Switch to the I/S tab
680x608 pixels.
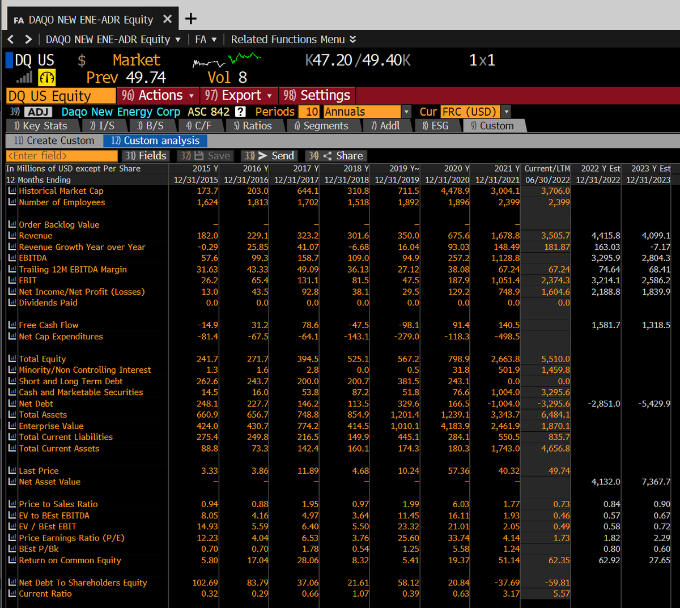pos(102,126)
